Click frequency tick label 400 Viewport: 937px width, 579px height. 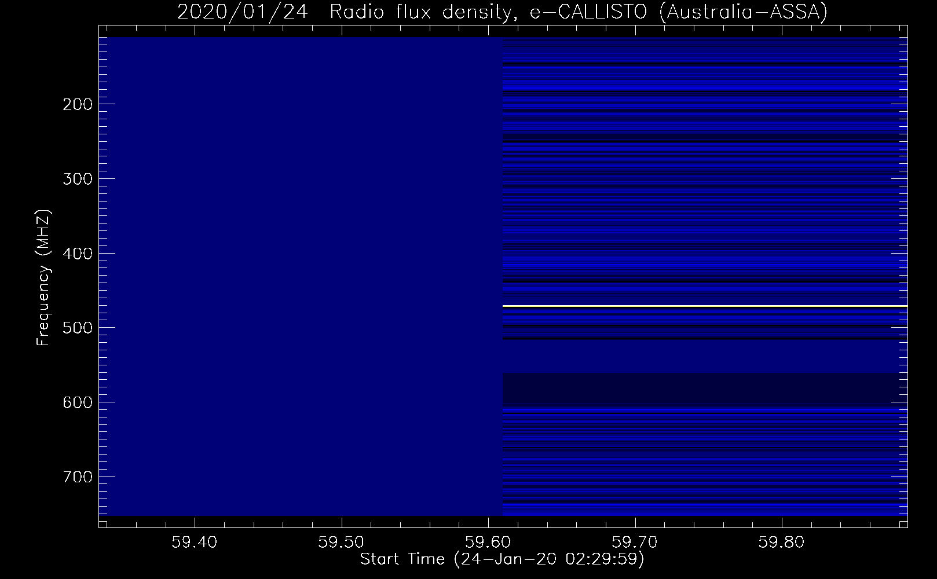click(77, 253)
